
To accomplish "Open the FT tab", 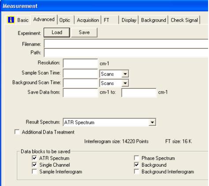I will (x=106, y=20).
